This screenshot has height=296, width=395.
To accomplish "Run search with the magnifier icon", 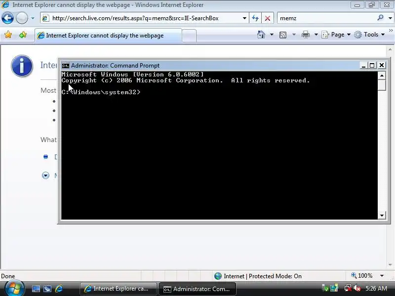I will [x=380, y=18].
